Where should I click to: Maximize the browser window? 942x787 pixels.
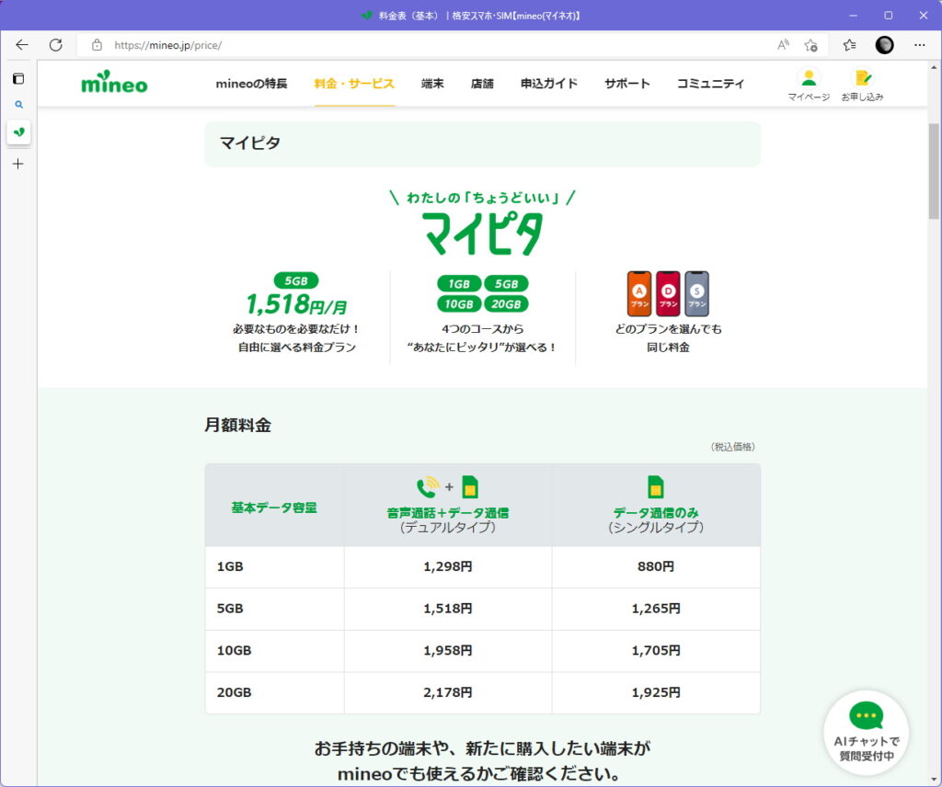(889, 16)
